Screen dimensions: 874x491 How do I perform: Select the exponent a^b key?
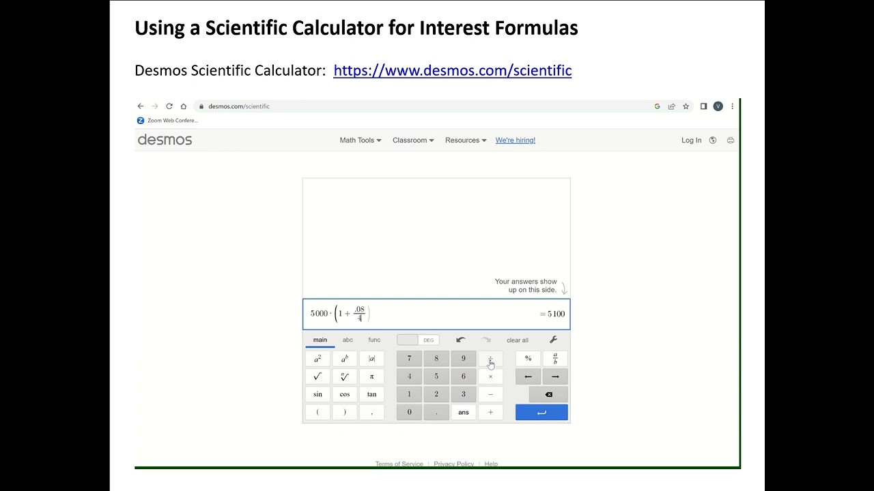point(344,358)
